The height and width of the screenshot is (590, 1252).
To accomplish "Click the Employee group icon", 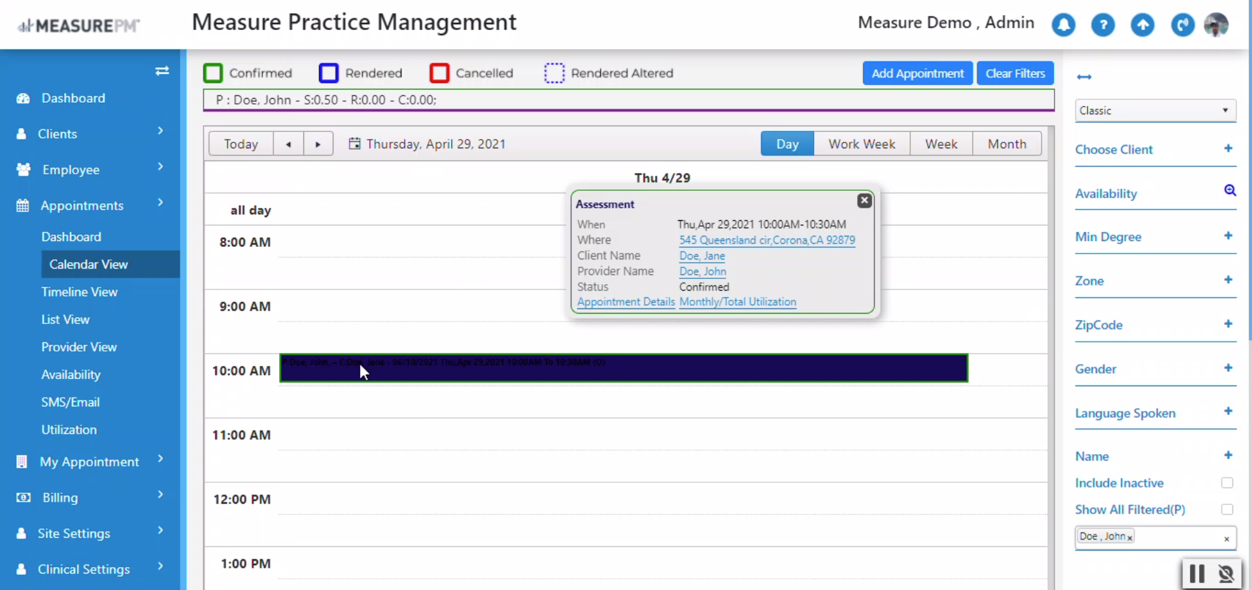I will [24, 170].
